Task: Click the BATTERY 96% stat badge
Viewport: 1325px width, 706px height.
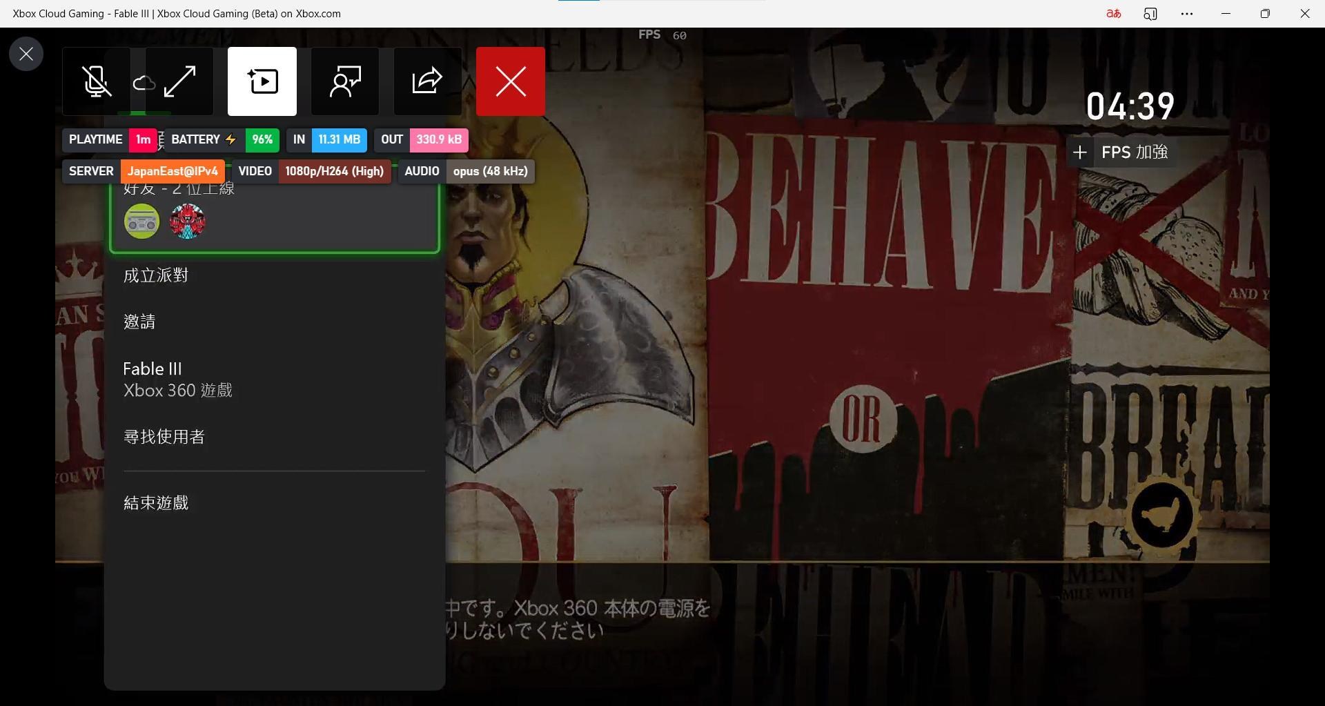Action: (222, 139)
